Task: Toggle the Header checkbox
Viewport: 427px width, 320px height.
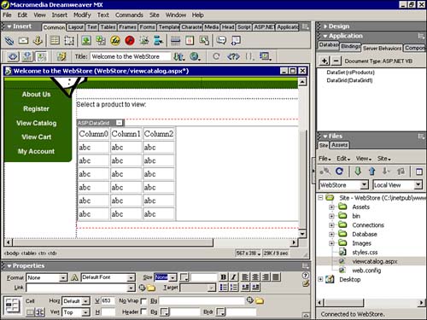Action: pyautogui.click(x=143, y=312)
